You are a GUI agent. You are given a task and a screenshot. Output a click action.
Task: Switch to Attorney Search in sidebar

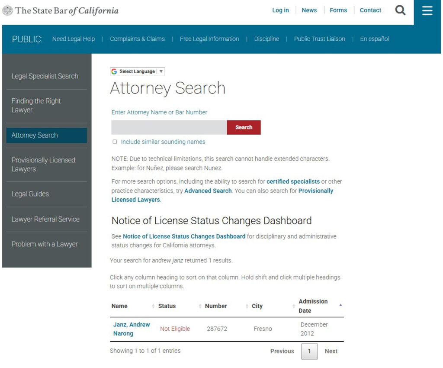(x=35, y=135)
